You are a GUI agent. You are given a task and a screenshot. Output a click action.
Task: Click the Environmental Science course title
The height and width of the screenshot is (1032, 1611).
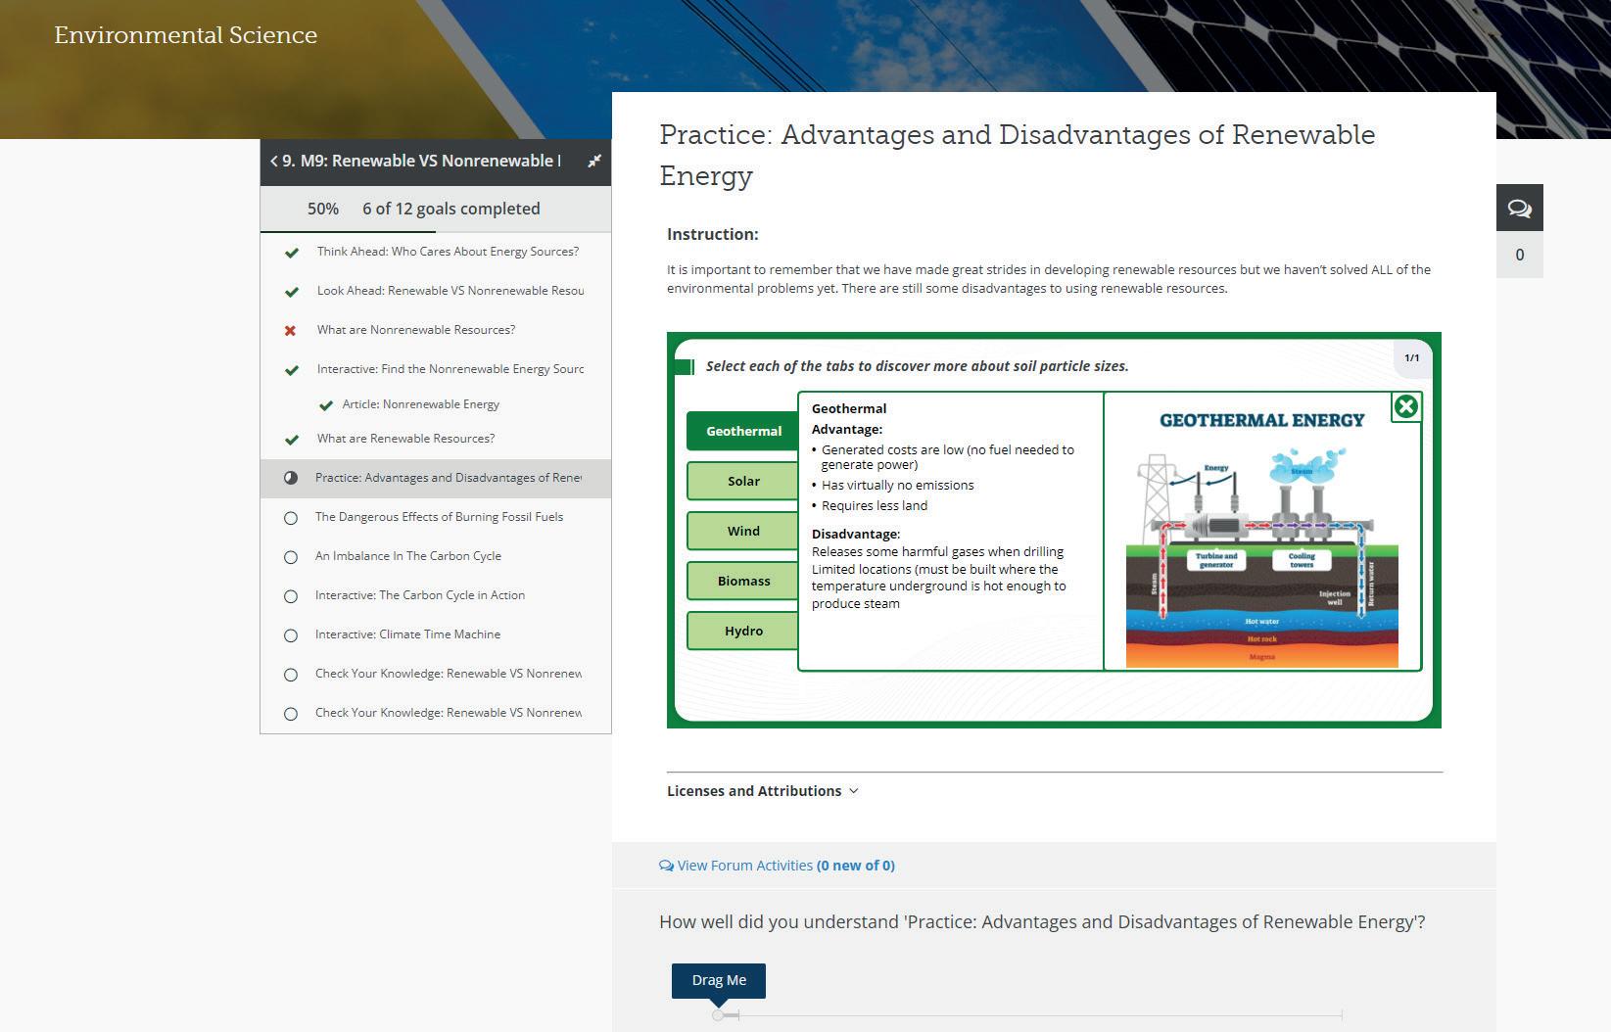(186, 35)
